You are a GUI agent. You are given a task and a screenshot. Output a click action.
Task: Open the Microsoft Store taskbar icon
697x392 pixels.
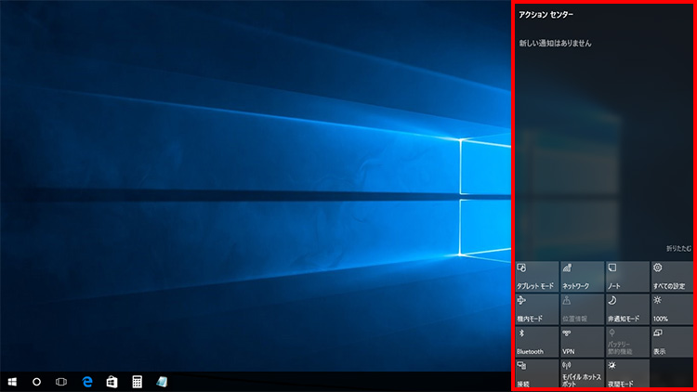click(112, 381)
